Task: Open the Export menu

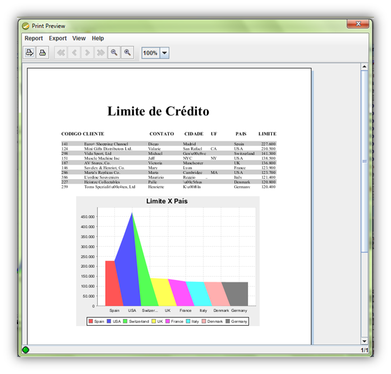Action: (58, 38)
